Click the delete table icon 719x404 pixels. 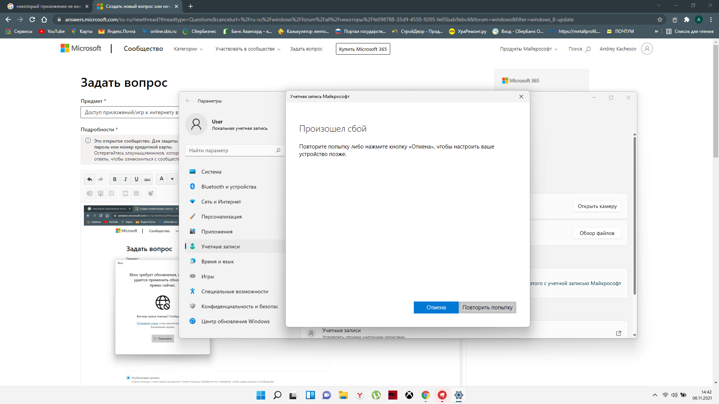click(x=111, y=193)
